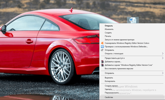Viewport: 165px width, 100px height.
Task: Click the Word document icon on the desktop
Action: click(133, 20)
